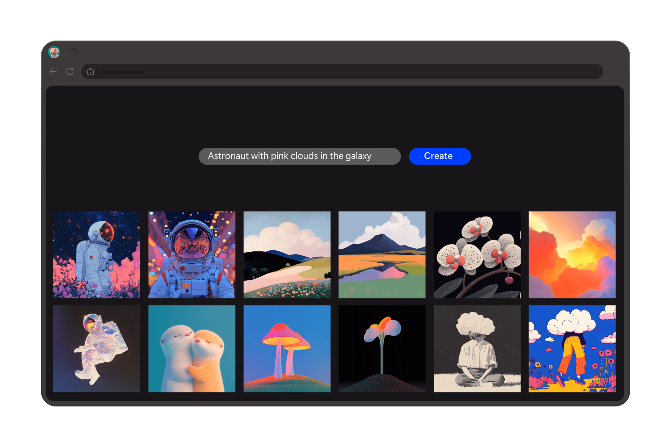Click the tab overview icon beside avatar

click(x=73, y=52)
